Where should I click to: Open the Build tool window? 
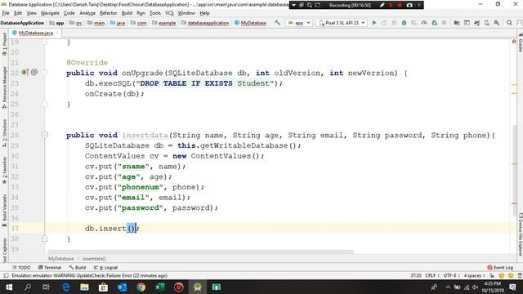coord(78,267)
